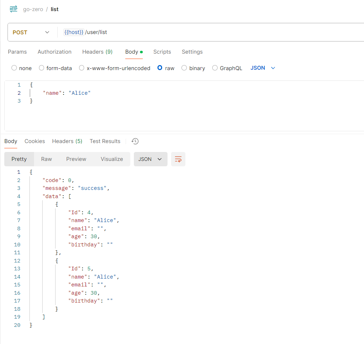Expand the response JSON format dropdown

150,159
